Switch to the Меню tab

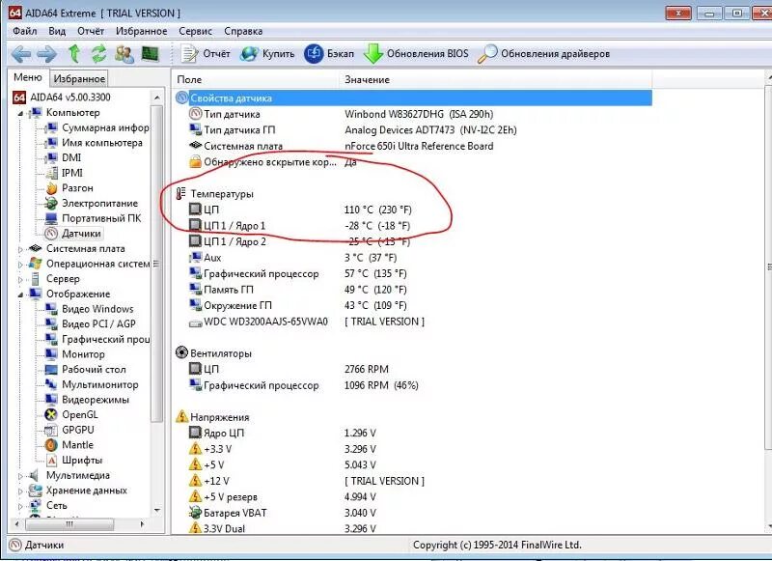tap(28, 77)
